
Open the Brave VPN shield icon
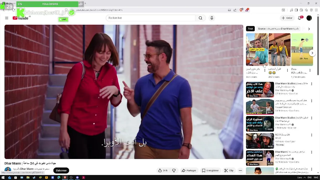click(x=311, y=10)
